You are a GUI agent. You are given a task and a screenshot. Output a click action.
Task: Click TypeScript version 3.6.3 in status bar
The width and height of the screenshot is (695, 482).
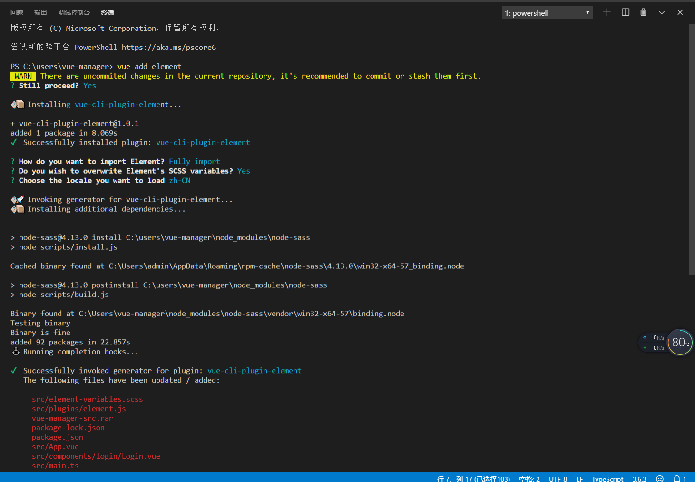point(639,478)
